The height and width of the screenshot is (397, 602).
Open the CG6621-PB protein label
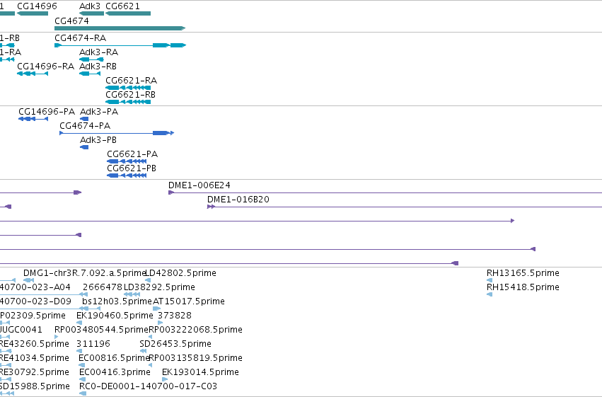[132, 168]
